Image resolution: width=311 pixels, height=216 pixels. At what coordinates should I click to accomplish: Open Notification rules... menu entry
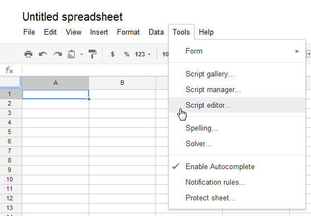coord(237,182)
